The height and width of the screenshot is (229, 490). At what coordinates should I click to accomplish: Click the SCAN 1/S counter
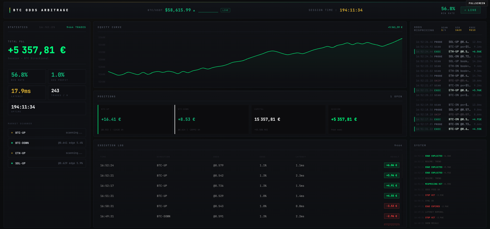[444, 29]
